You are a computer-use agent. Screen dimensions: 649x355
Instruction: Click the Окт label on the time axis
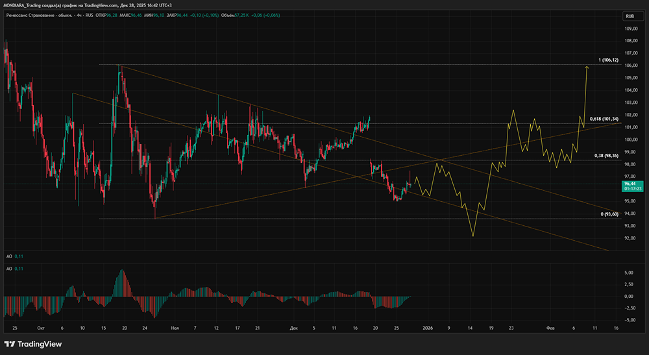pos(41,328)
